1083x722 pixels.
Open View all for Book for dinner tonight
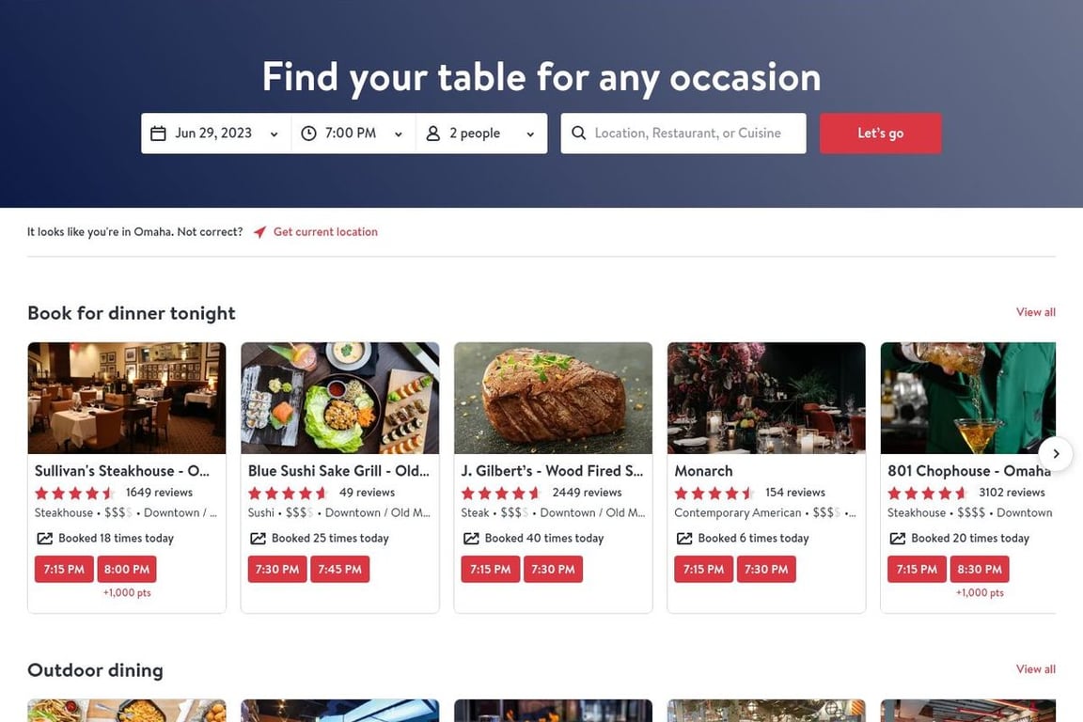point(1035,312)
